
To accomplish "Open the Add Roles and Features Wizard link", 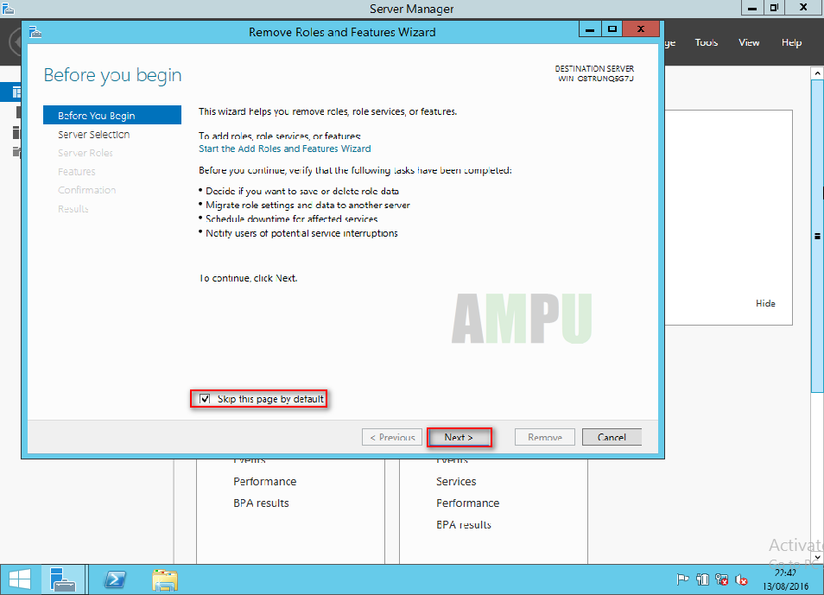I will (x=285, y=149).
